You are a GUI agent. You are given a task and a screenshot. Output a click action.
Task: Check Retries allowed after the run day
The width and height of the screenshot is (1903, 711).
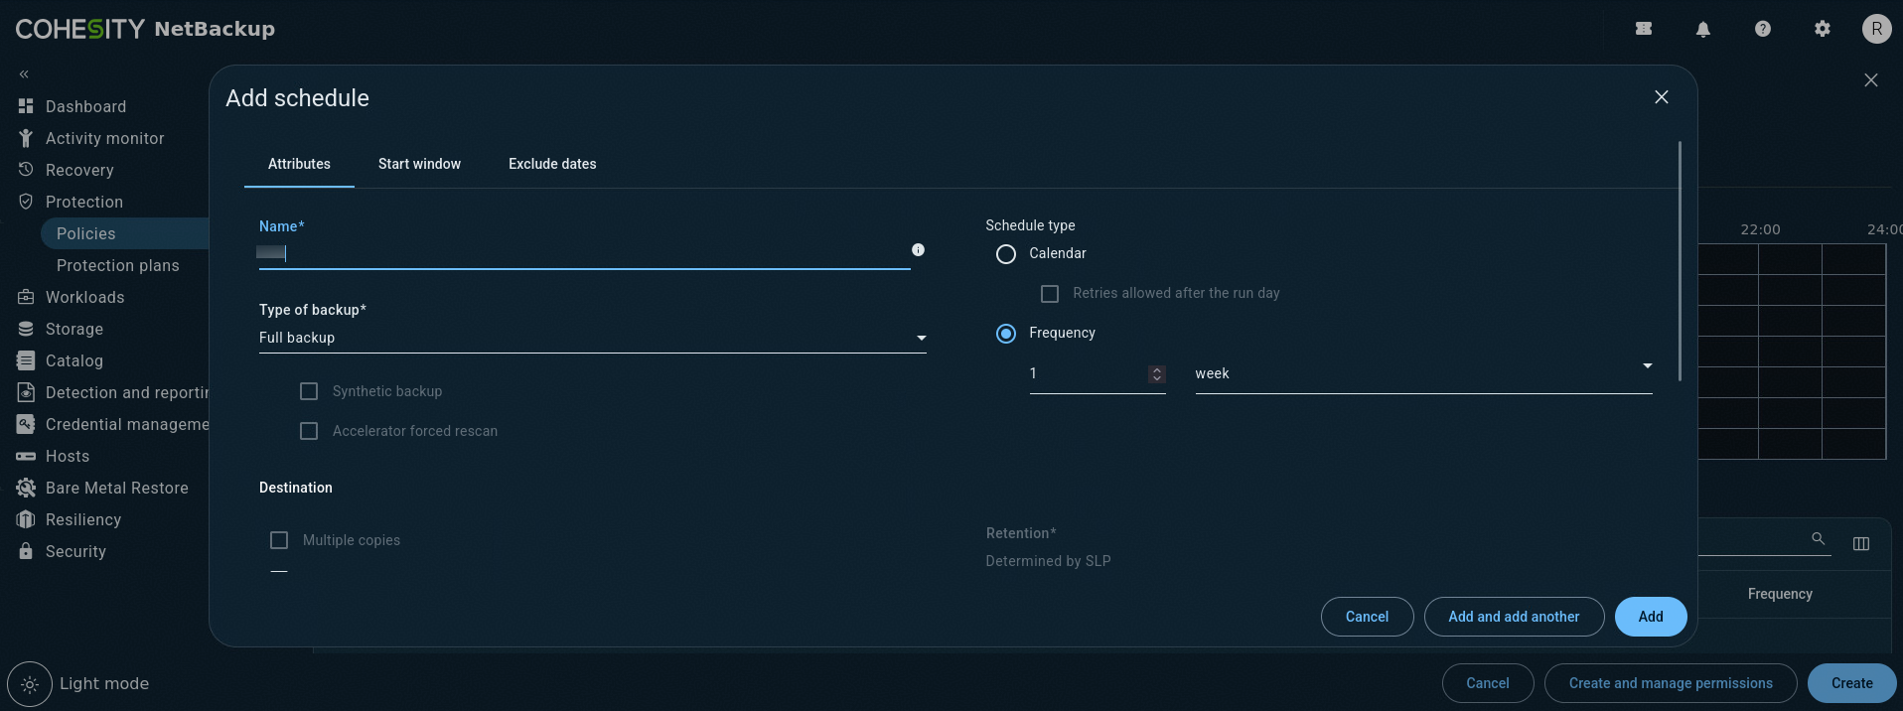point(1049,294)
